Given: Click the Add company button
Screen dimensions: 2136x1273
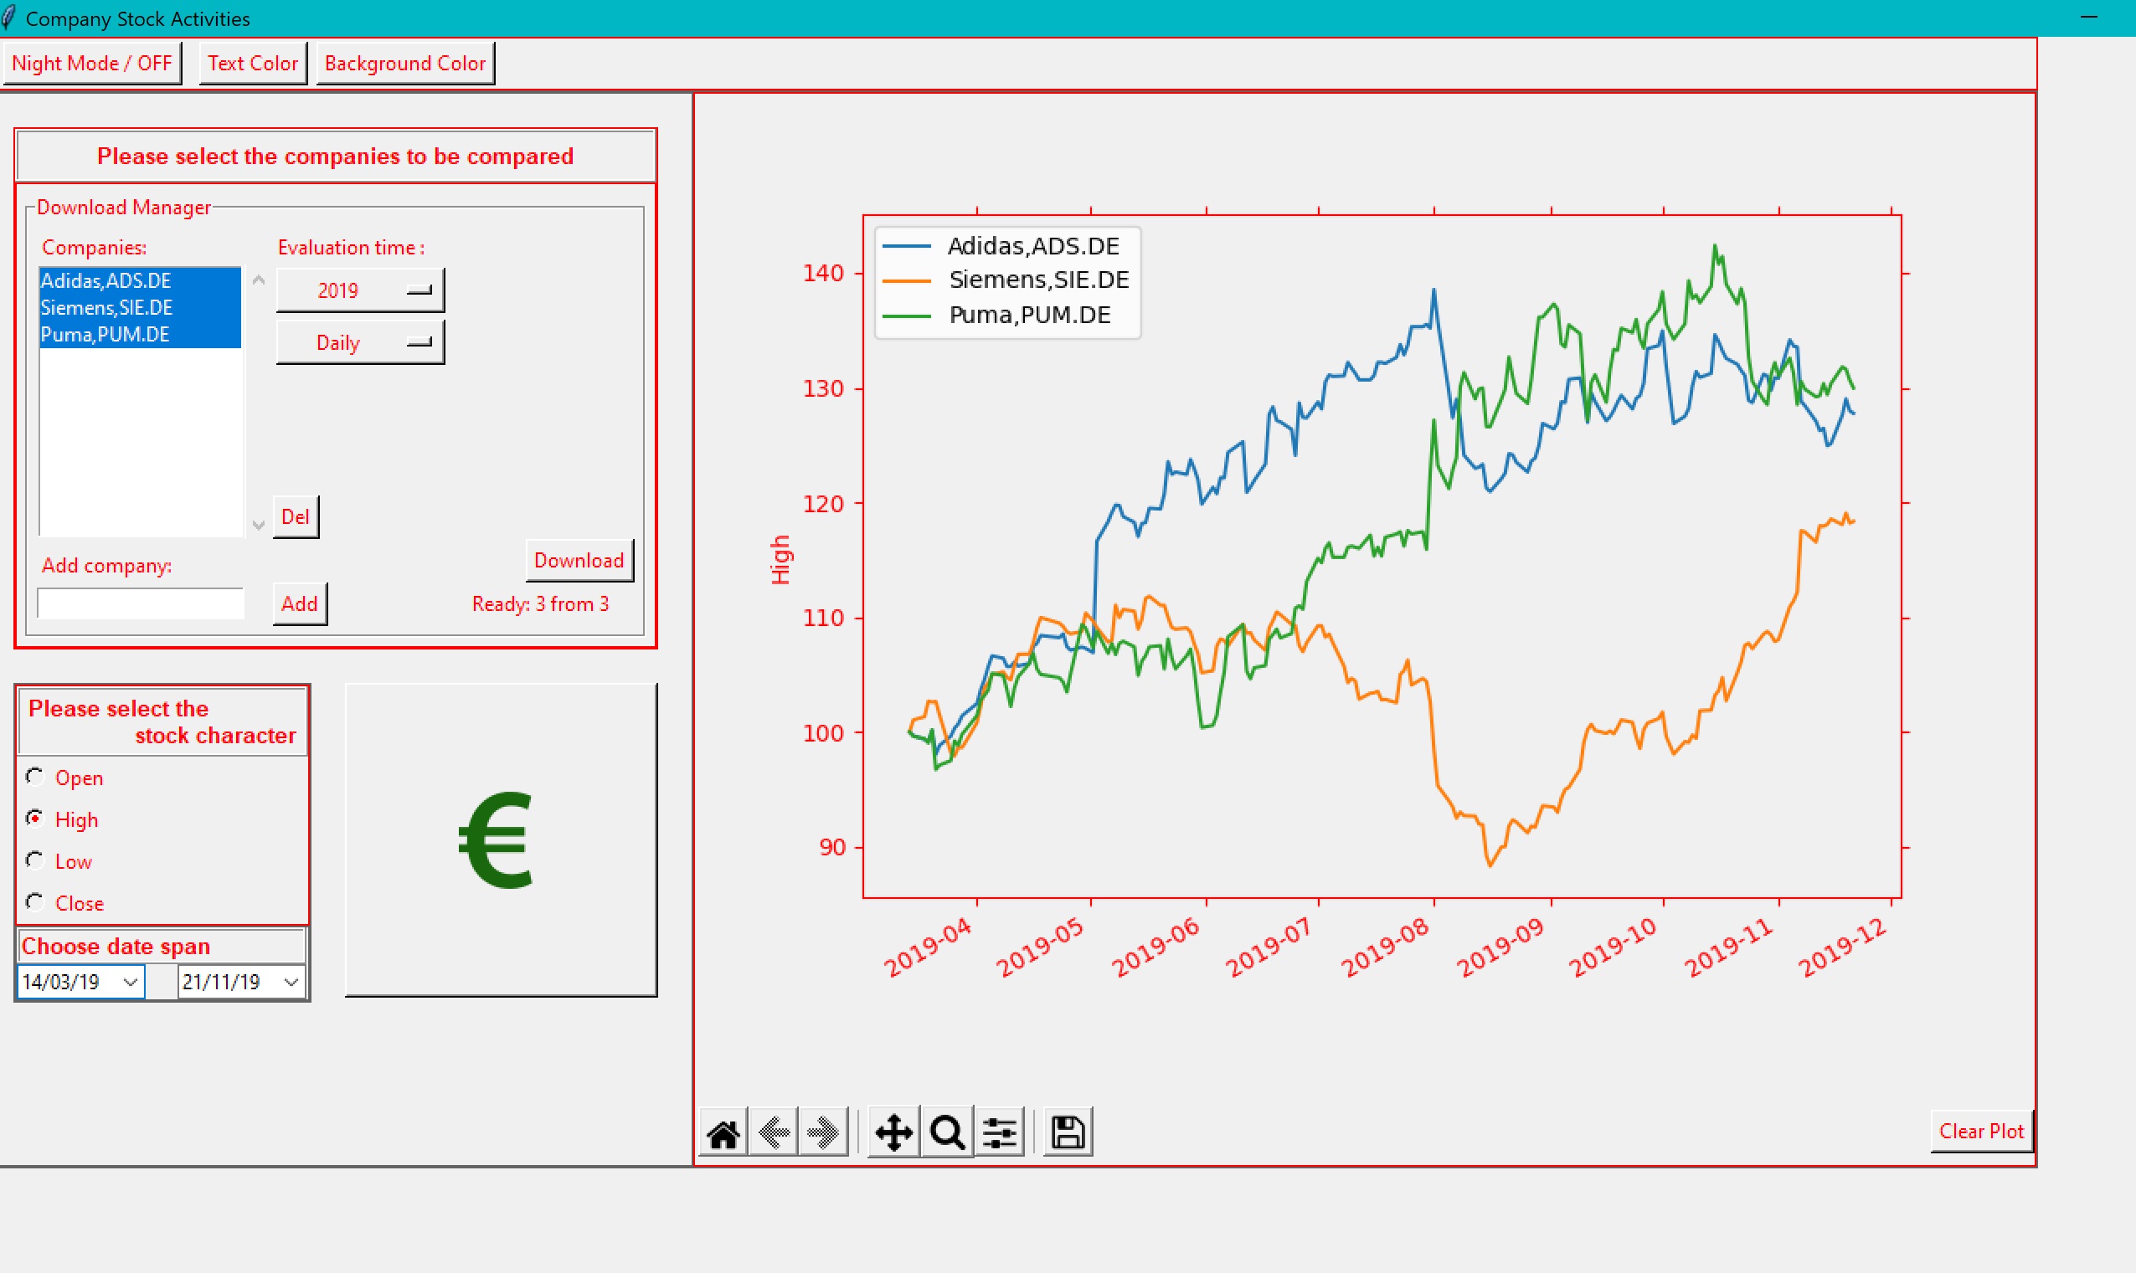Looking at the screenshot, I should pyautogui.click(x=300, y=604).
